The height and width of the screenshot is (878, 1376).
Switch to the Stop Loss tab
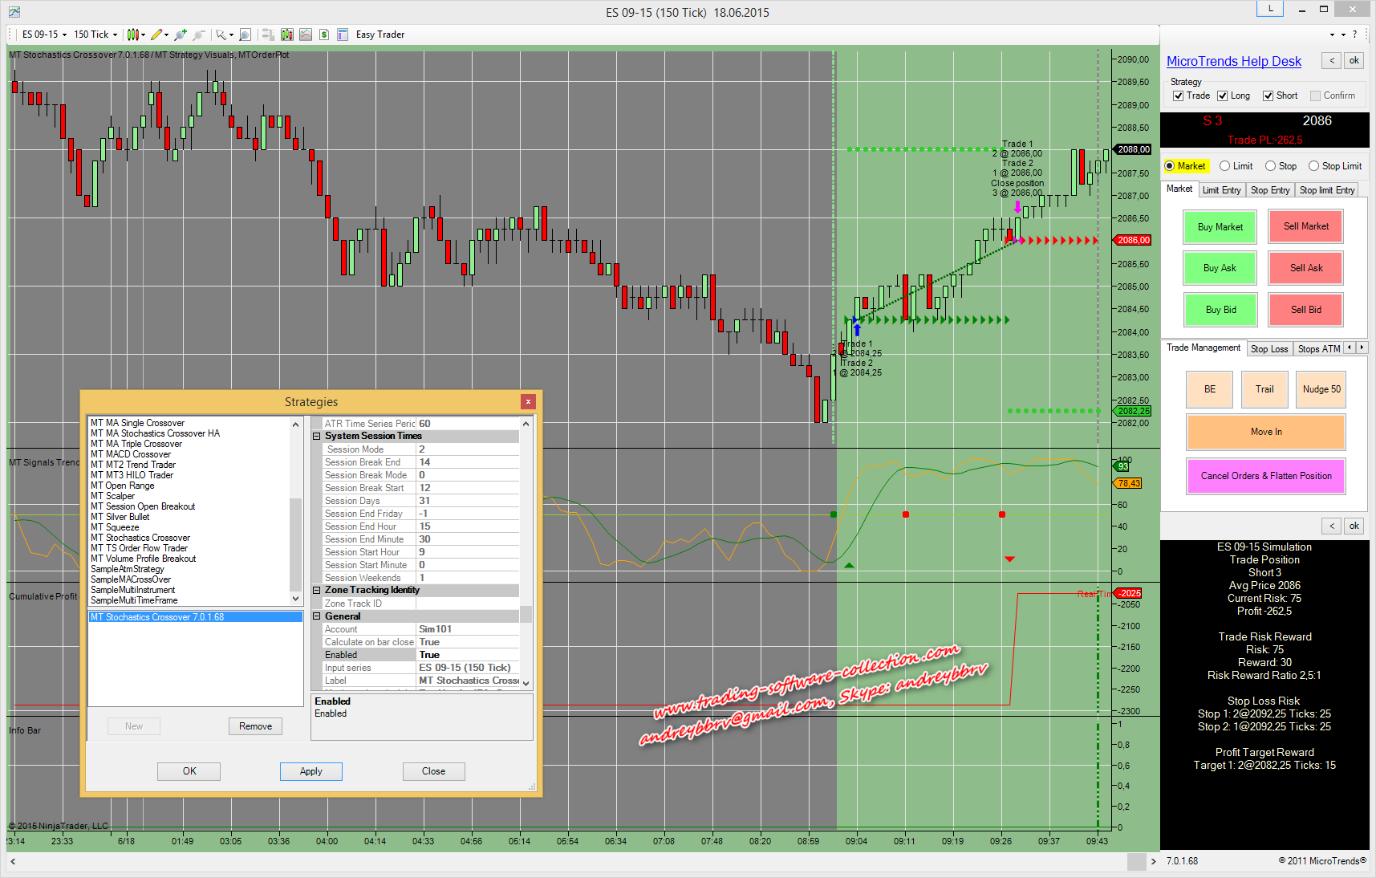[x=1268, y=348]
